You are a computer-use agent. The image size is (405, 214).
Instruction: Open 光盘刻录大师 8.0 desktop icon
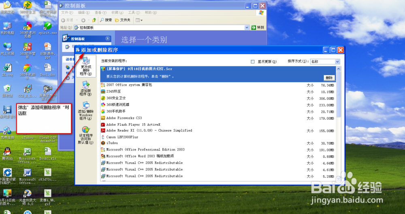point(28,197)
